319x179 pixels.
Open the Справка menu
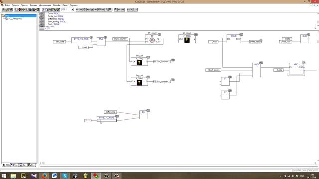tap(74, 5)
